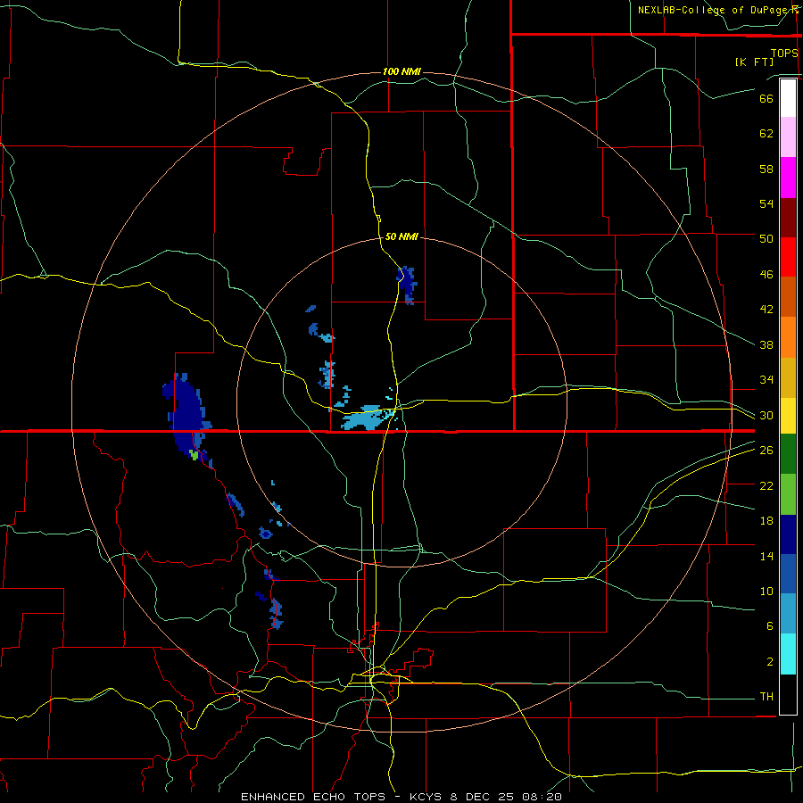Screen dimensions: 803x803
Task: Click the '30' legend value
Action: coord(766,415)
